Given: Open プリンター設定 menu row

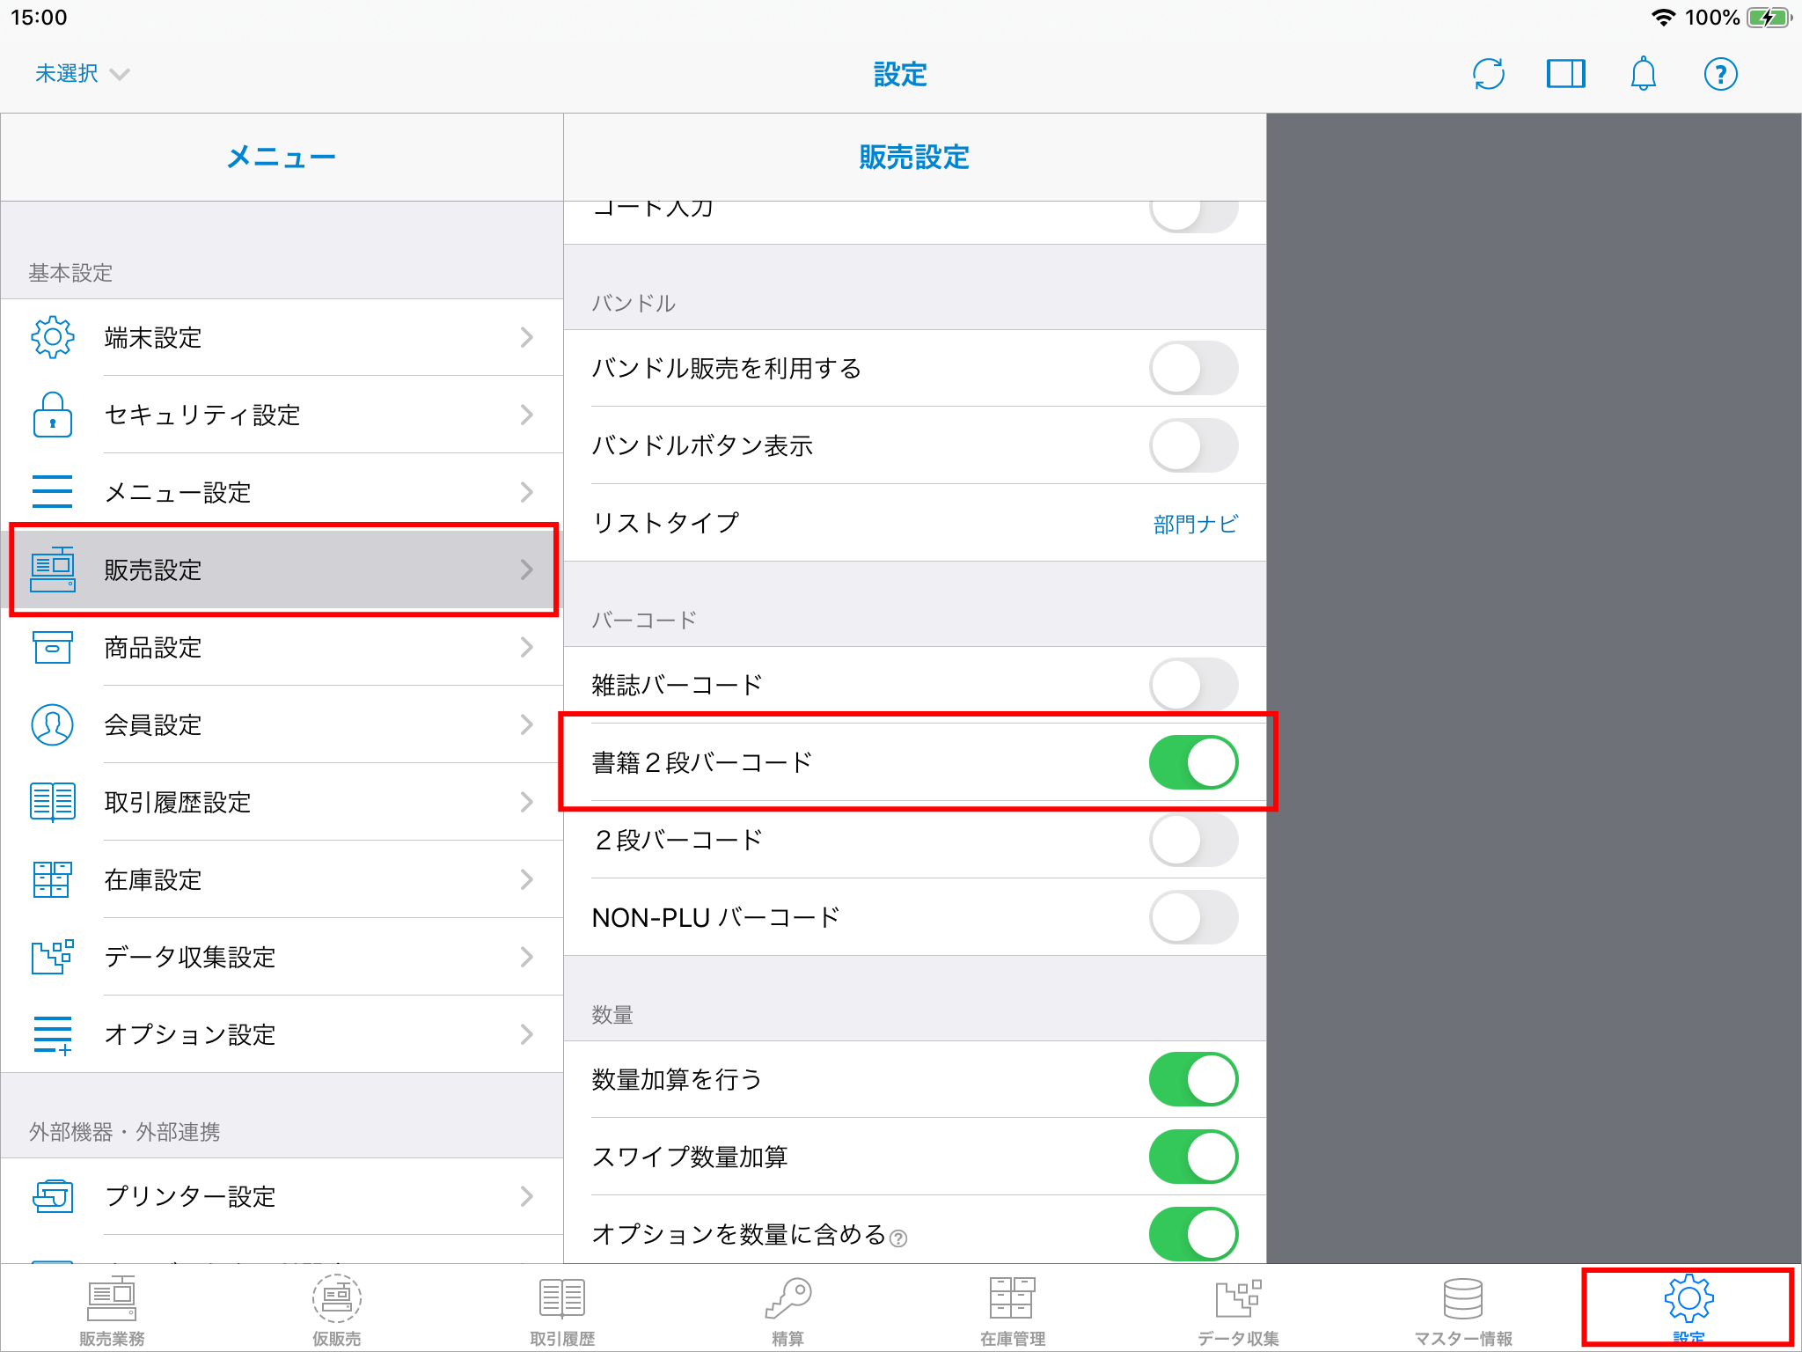Looking at the screenshot, I should 282,1196.
